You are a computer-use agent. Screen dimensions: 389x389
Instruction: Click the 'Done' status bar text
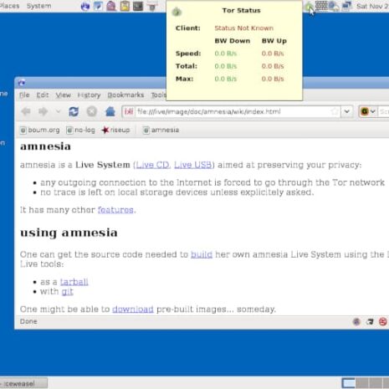(28, 321)
